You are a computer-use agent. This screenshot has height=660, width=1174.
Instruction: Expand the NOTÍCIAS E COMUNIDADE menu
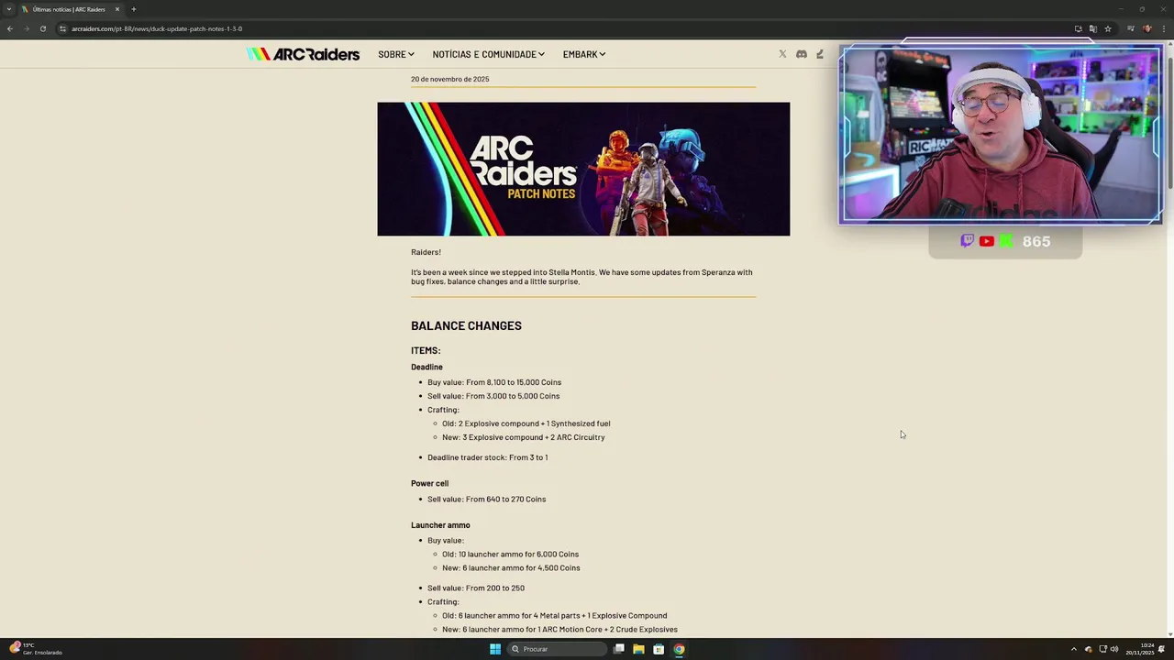pos(489,54)
